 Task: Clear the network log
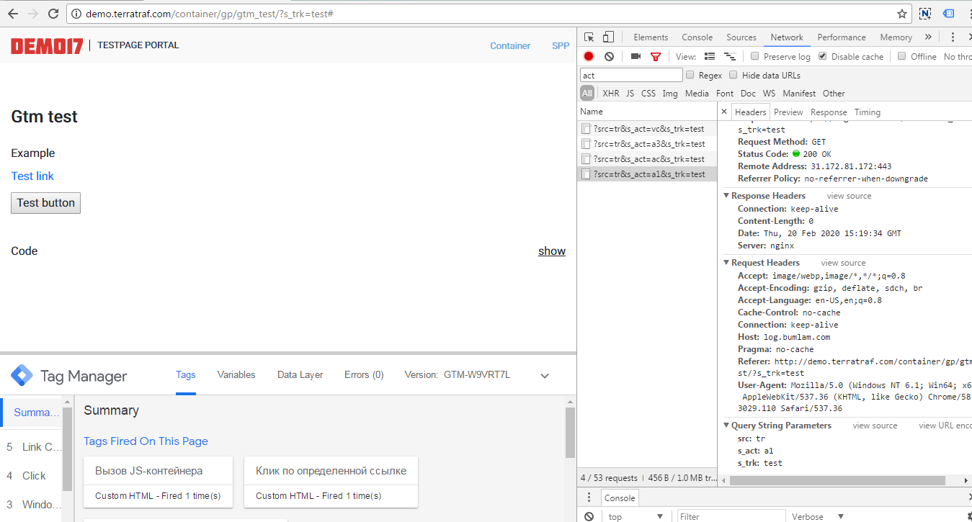click(x=609, y=56)
